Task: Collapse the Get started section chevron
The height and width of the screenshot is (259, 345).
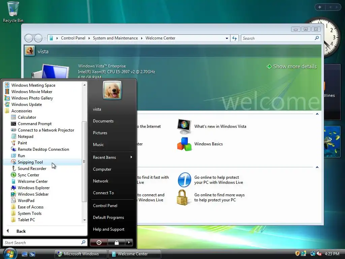Action: pyautogui.click(x=317, y=114)
